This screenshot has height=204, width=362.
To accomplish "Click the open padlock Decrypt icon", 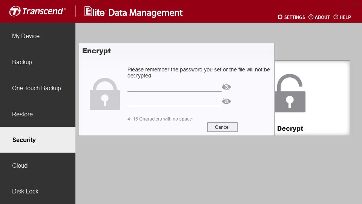I will (290, 93).
